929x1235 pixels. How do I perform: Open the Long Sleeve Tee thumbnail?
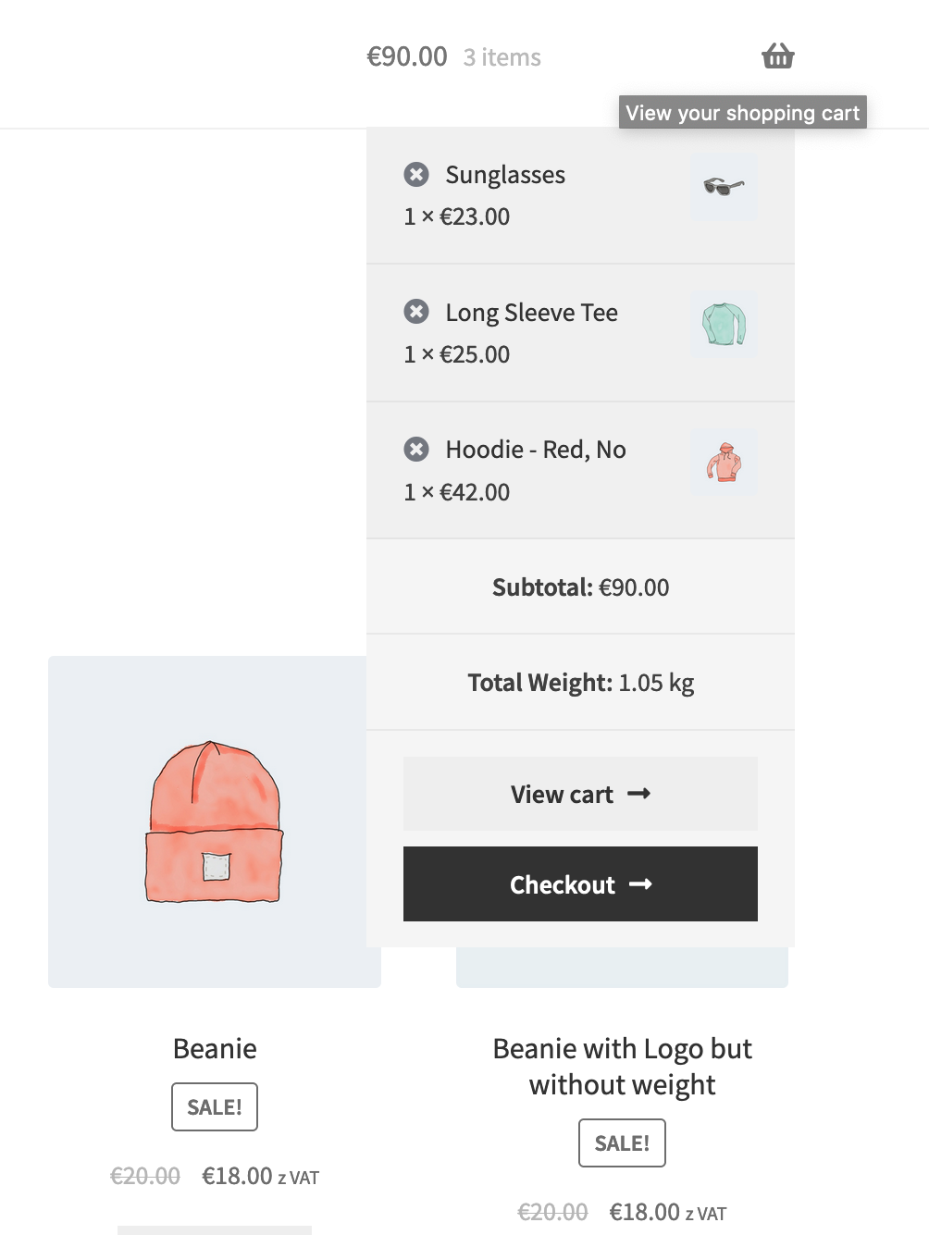pos(724,325)
